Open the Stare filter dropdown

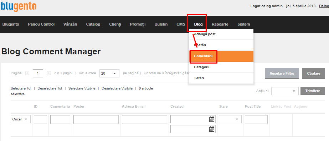230,119
